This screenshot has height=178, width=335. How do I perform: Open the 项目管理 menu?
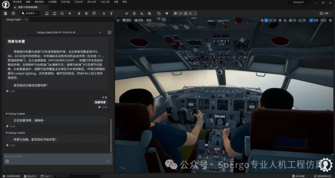(x=17, y=2)
